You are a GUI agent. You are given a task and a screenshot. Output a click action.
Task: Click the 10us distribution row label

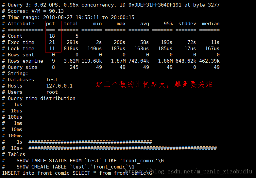(x=16, y=111)
